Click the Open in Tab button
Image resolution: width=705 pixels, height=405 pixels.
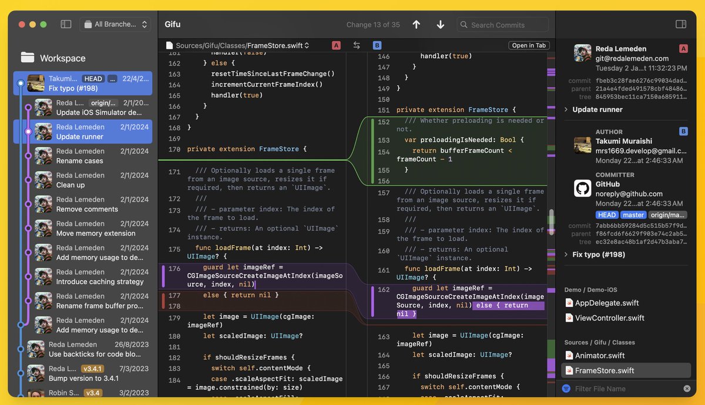529,45
